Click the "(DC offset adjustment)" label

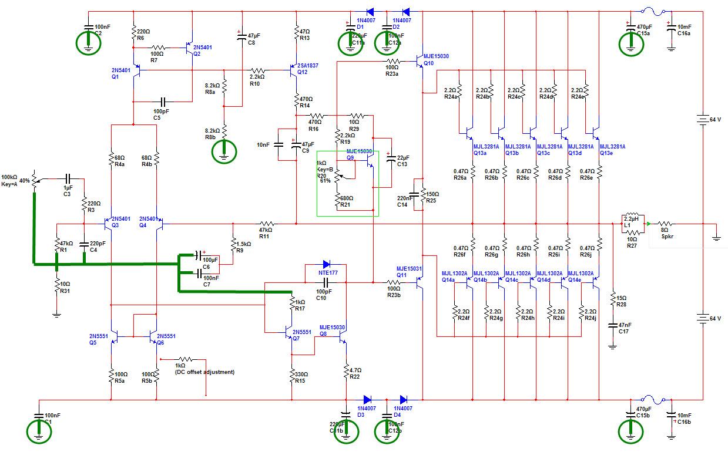[x=206, y=372]
